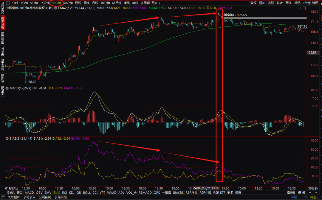The width and height of the screenshot is (322, 200).
Task: Select 指标A indicator group
Action: 10,193
